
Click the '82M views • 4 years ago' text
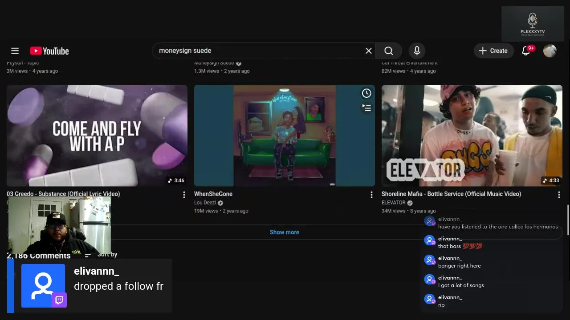pos(408,71)
